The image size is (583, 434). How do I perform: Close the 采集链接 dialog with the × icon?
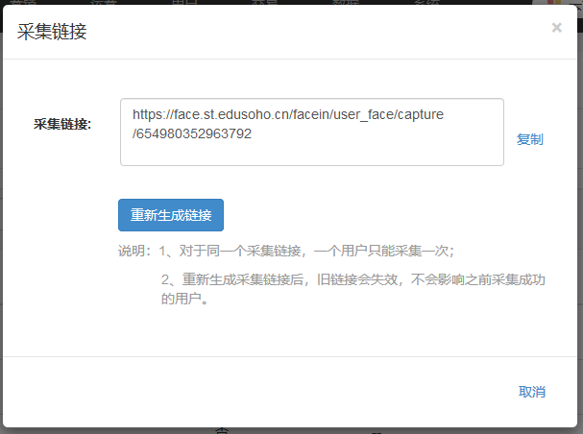tap(556, 28)
